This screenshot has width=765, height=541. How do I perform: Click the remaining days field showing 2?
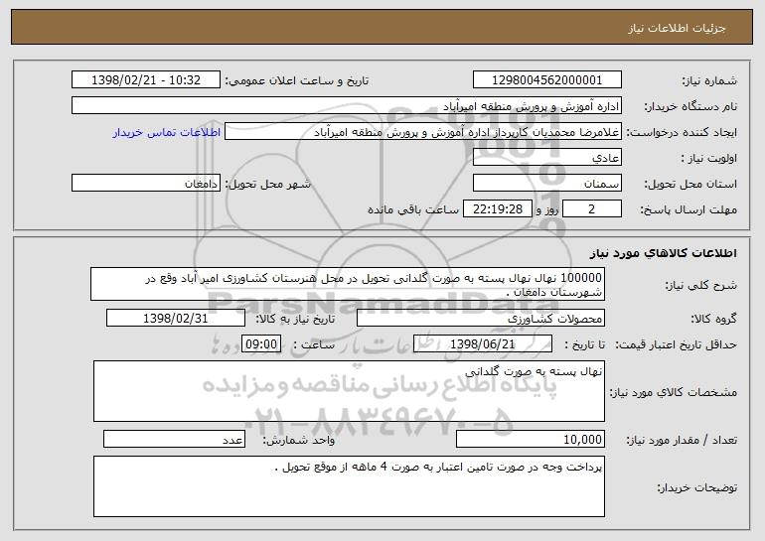(x=592, y=209)
